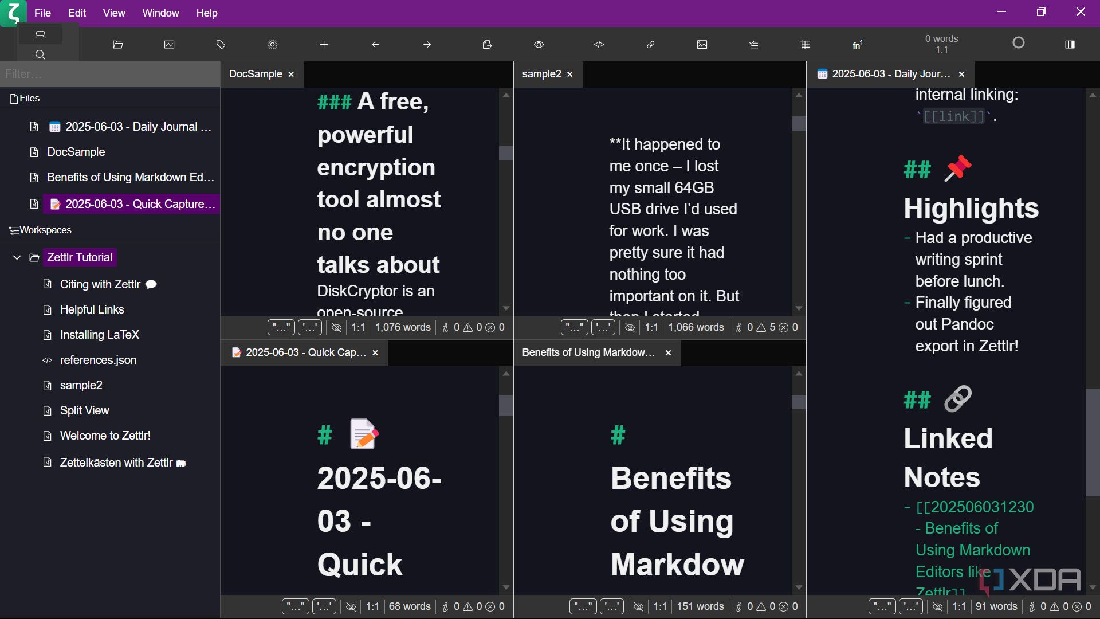Create new file with plus icon
This screenshot has height=619, width=1100.
(x=324, y=45)
